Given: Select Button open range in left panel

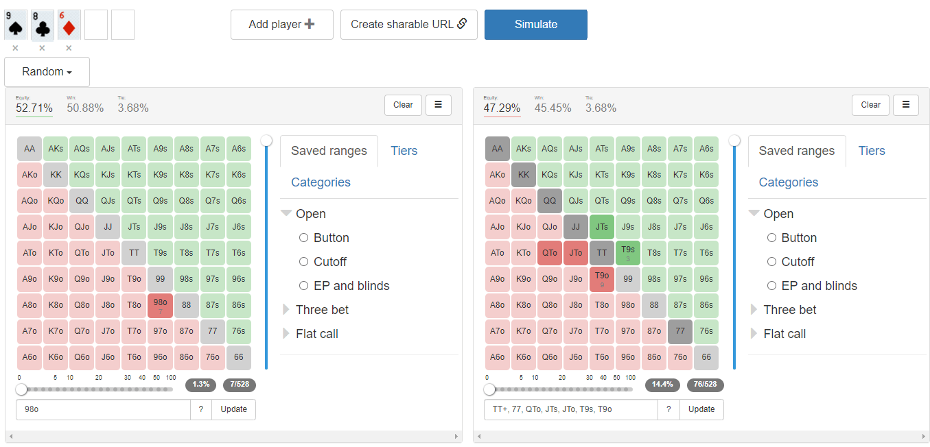Looking at the screenshot, I should pos(304,238).
